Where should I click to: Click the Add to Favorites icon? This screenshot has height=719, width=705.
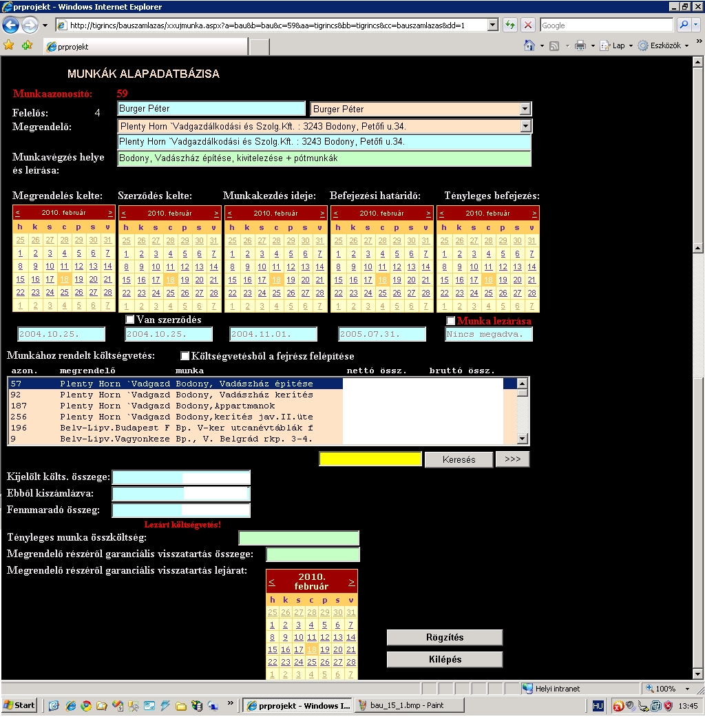click(x=27, y=46)
